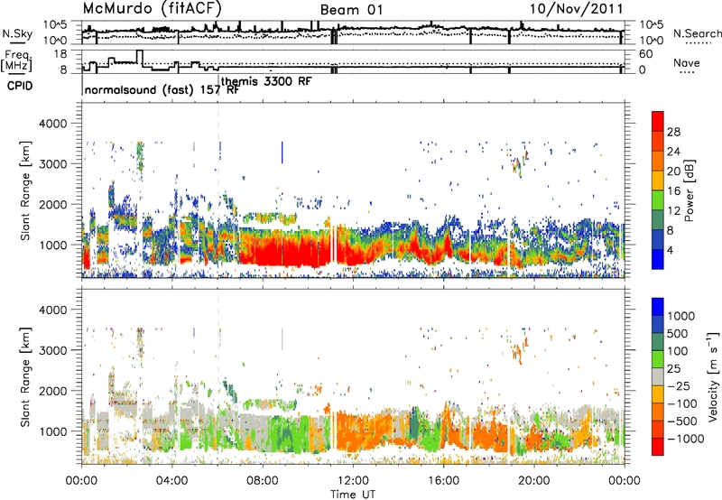Screen dimensions: 722x500
Task: Click the 'Beam 01' label
Action: 351,10
